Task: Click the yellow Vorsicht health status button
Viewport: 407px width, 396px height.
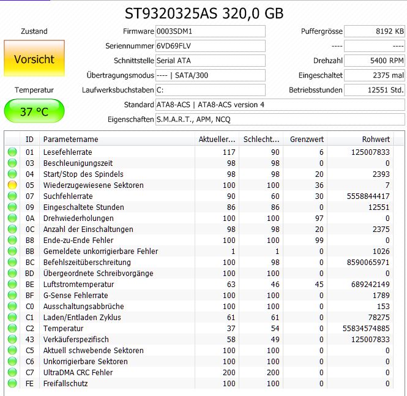Action: tap(34, 58)
